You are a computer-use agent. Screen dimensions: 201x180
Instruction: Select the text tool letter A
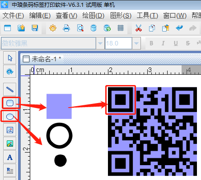click(x=10, y=157)
